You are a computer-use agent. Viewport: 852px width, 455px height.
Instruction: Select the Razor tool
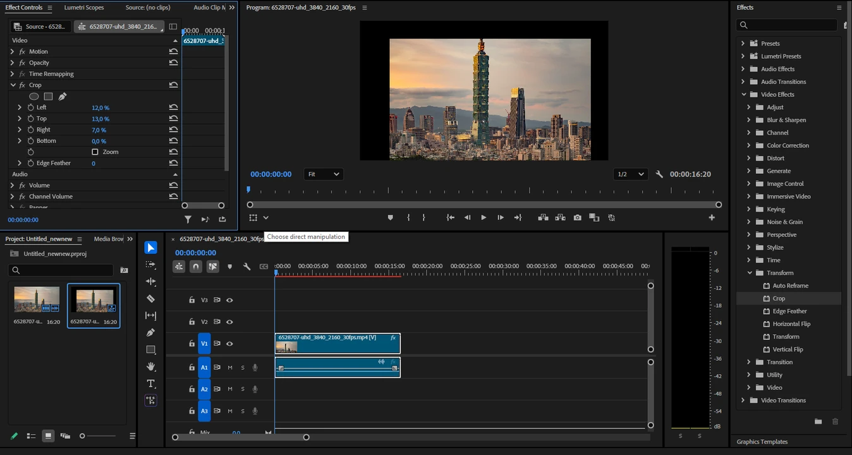[x=150, y=298]
